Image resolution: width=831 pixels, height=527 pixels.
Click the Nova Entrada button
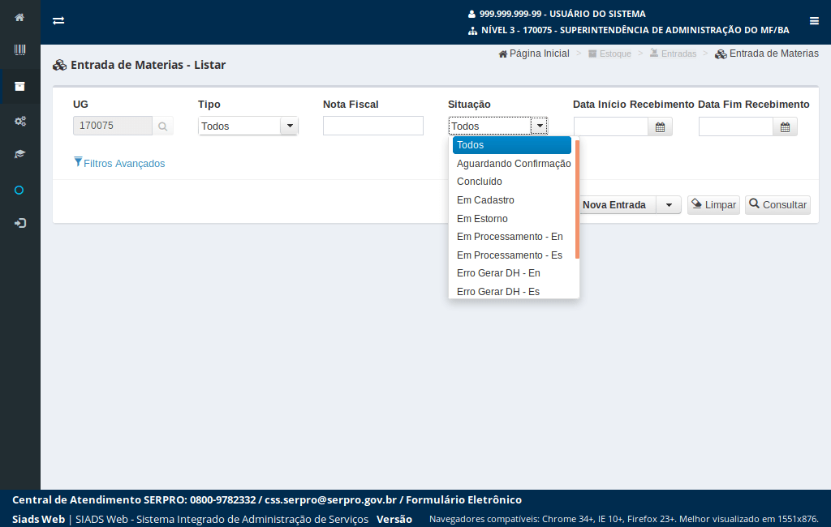tap(617, 205)
